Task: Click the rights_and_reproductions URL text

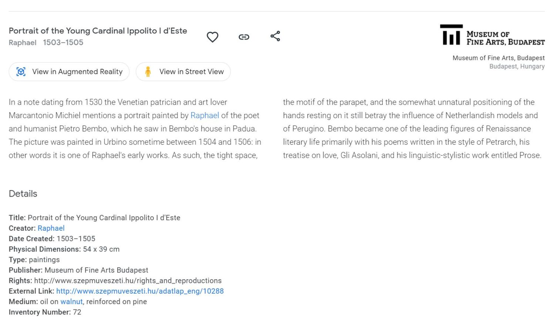Action: 128,281
